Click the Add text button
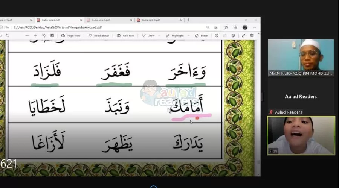The image size is (339, 188). pyautogui.click(x=125, y=36)
